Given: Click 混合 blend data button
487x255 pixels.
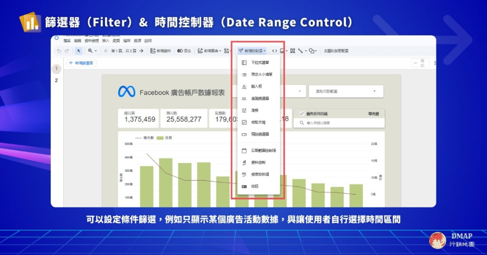Looking at the screenshot, I should click(x=184, y=50).
